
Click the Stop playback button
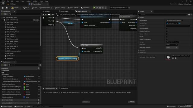(100, 8)
